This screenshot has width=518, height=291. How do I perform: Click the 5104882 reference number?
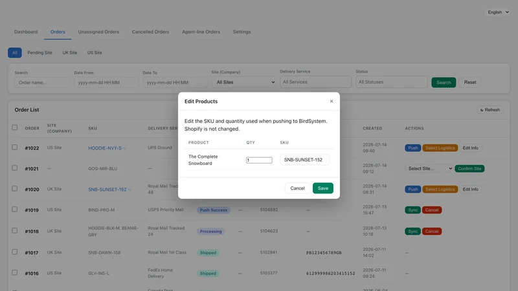(269, 210)
